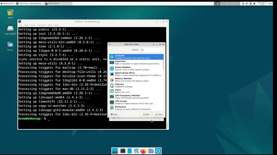
Task: Click the Close button in Add New Items
Action: pos(159,115)
